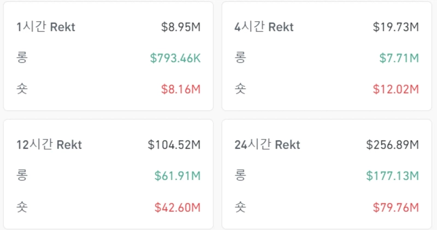This screenshot has height=230, width=437.
Task: Select the red $79.76M short value
Action: pos(395,207)
